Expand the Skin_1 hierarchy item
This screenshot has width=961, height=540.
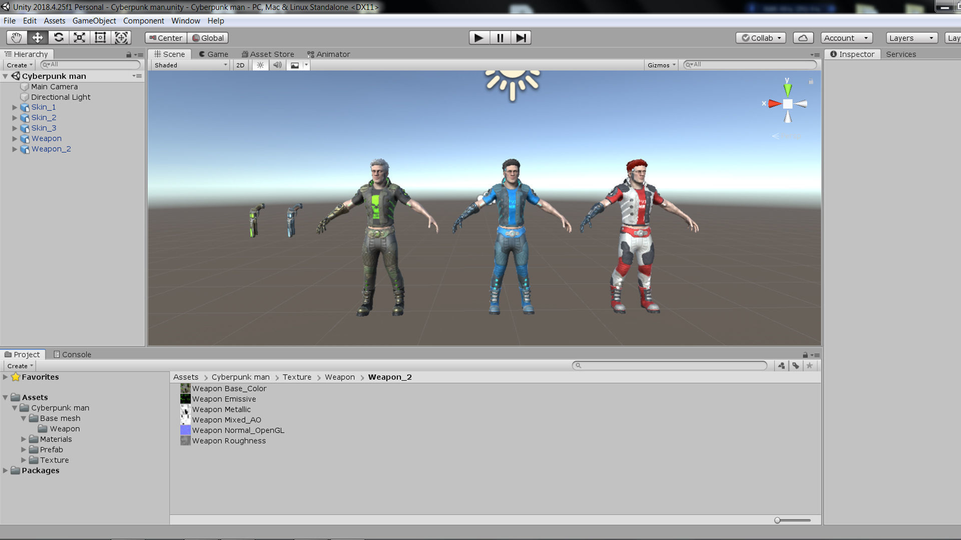click(x=15, y=107)
